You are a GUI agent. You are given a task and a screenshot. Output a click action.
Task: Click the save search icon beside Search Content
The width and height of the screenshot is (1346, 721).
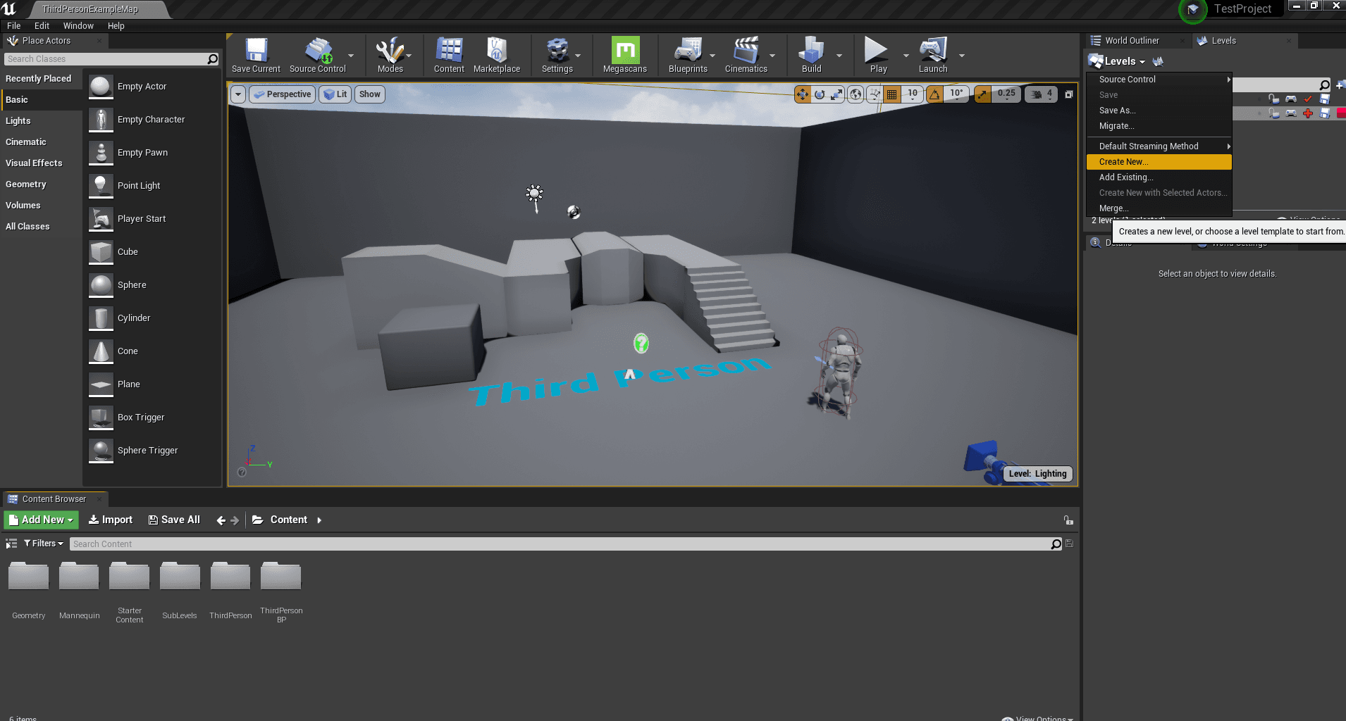[x=1069, y=544]
